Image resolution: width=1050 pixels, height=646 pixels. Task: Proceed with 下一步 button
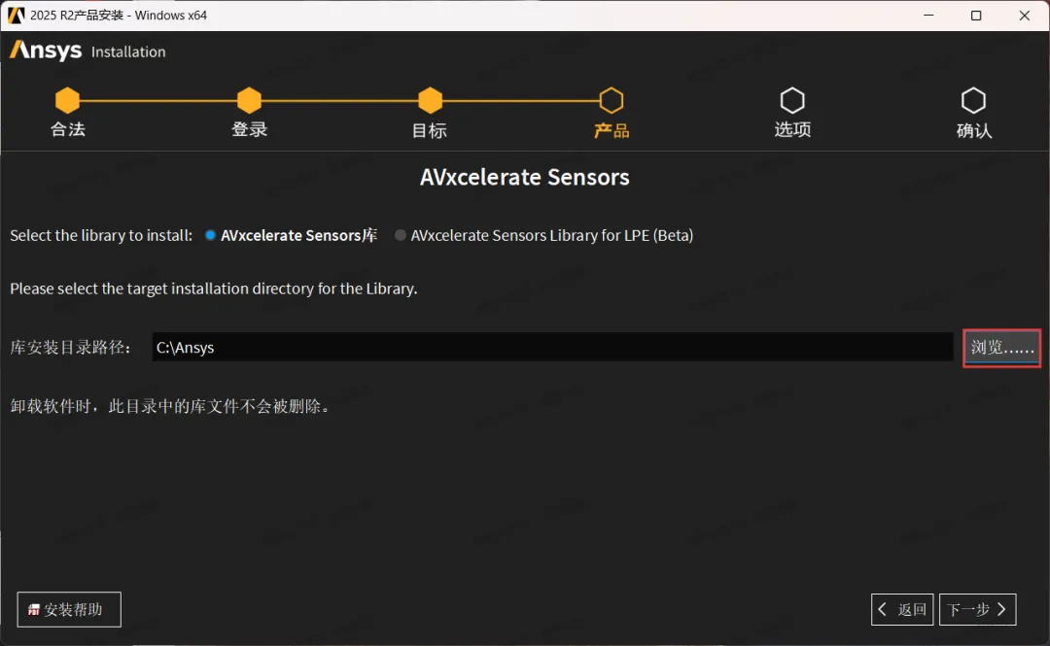pyautogui.click(x=978, y=609)
